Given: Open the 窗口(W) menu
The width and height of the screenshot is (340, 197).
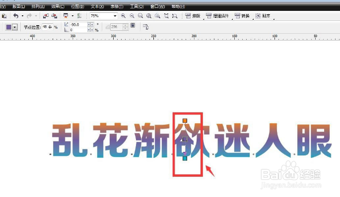Looking at the screenshot, I should 158,6.
